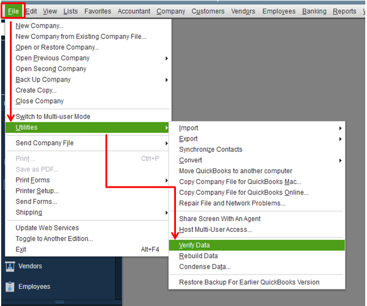Viewport: 367px width, 306px height.
Task: Expand Send Company File submenu
Action: pos(87,143)
